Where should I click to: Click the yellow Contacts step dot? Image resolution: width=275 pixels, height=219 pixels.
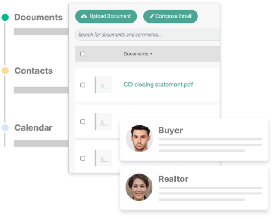[x=5, y=71]
